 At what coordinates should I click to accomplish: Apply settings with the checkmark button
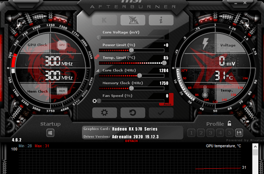[x=161, y=113]
